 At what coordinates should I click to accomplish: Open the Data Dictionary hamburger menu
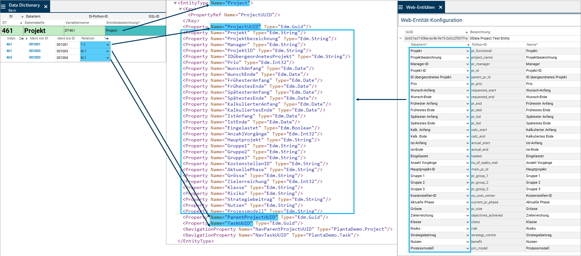point(3,6)
